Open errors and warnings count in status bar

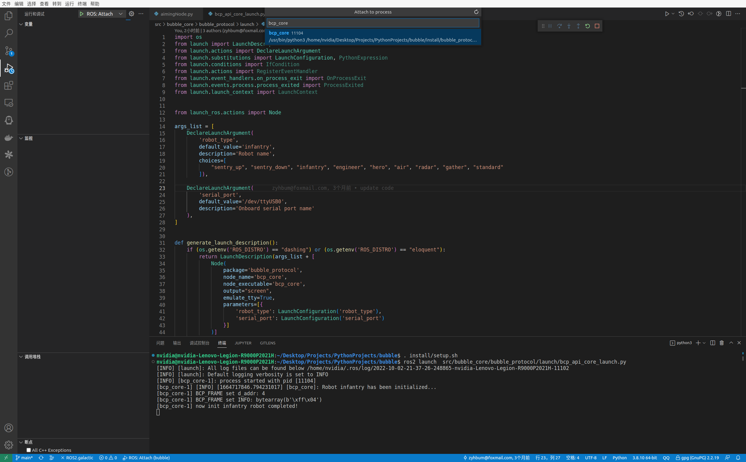108,458
